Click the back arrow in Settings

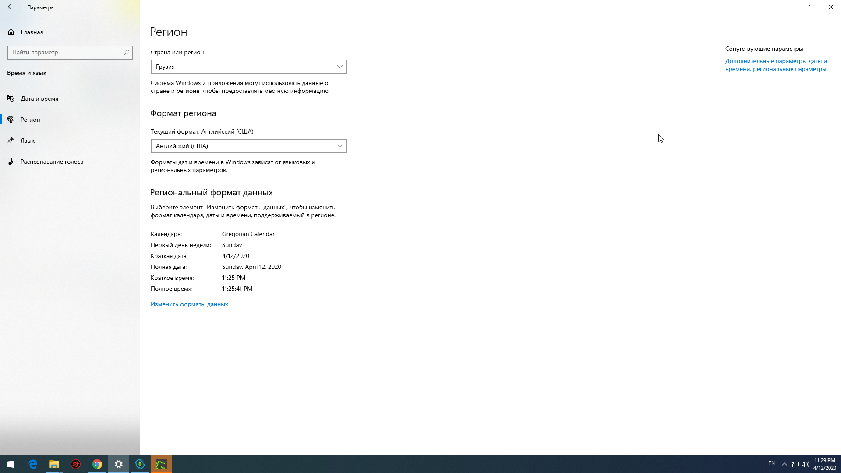point(11,7)
